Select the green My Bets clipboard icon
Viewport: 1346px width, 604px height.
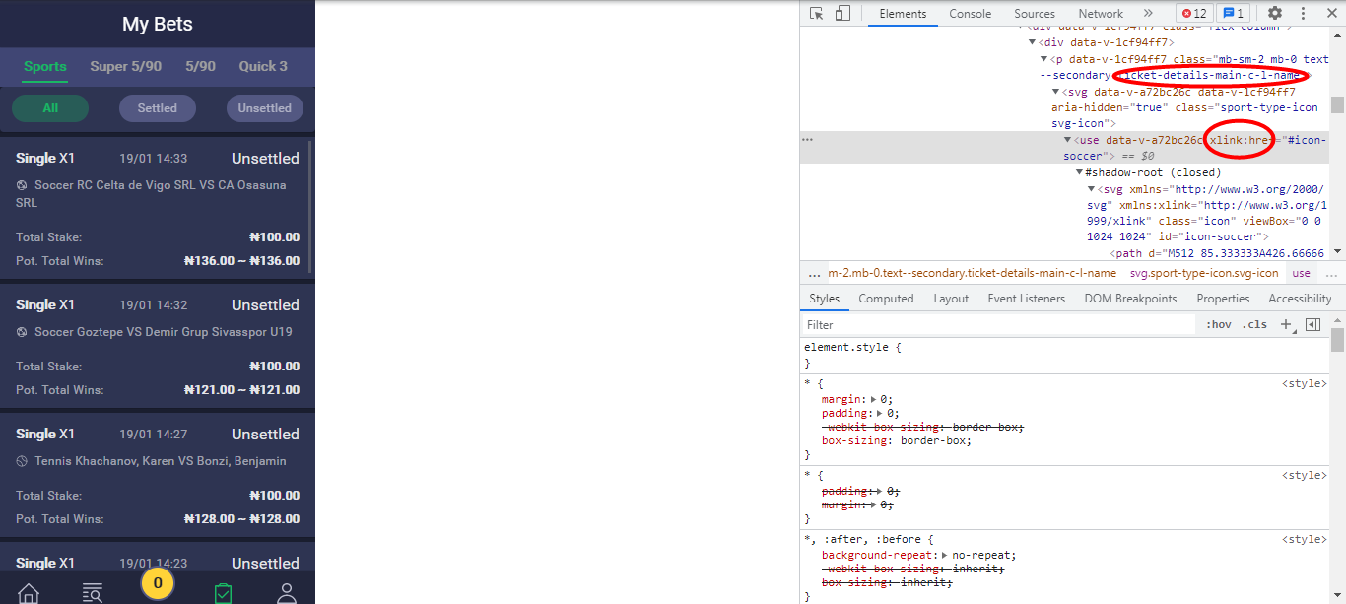pyautogui.click(x=223, y=591)
